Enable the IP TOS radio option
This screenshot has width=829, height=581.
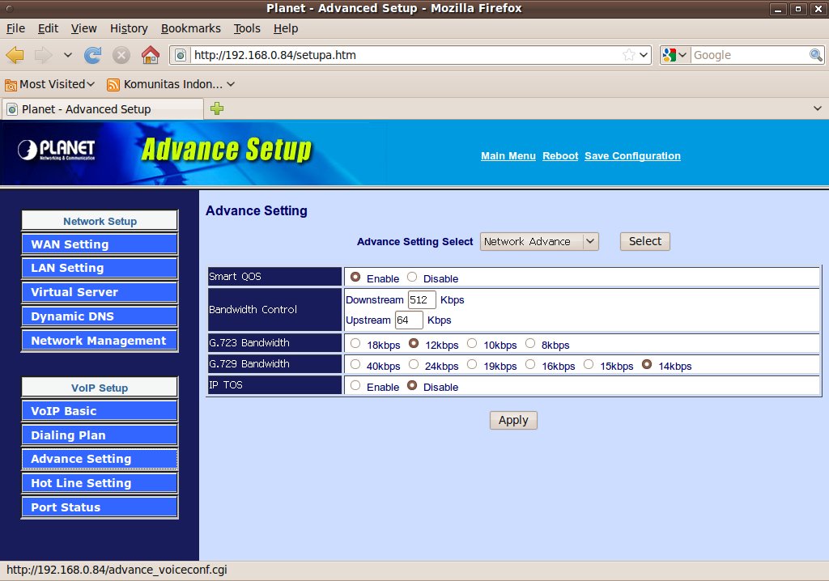[x=355, y=386]
